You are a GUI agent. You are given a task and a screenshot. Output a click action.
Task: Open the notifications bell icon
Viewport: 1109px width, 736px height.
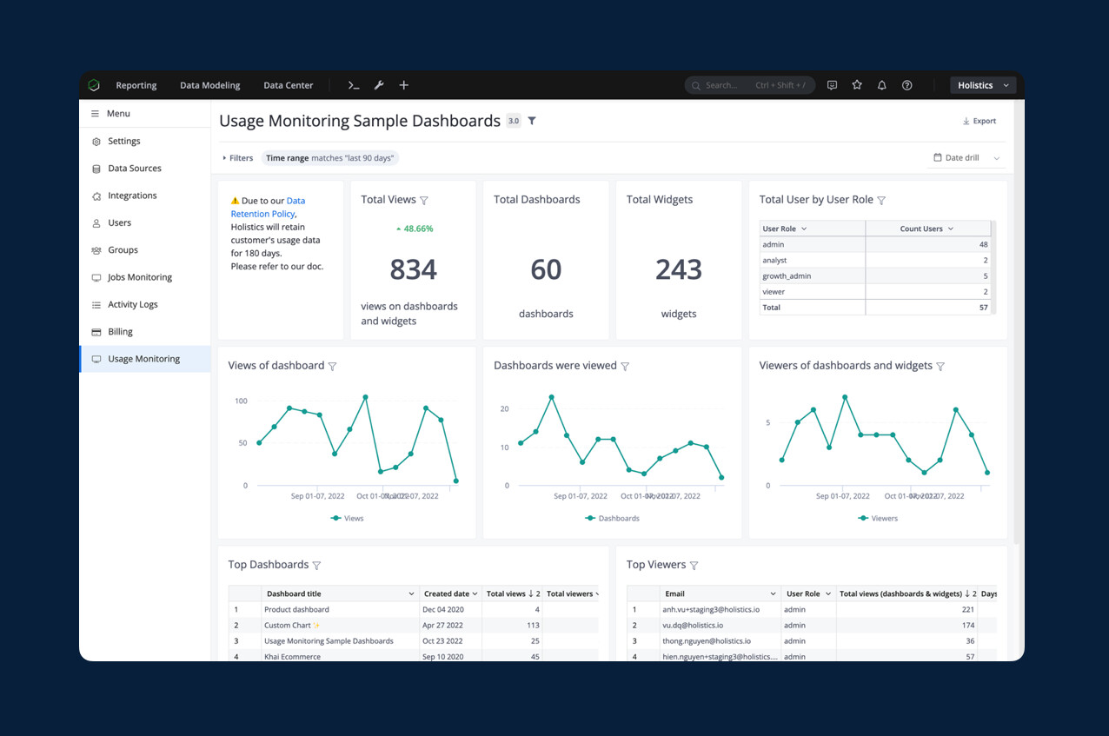pos(882,85)
